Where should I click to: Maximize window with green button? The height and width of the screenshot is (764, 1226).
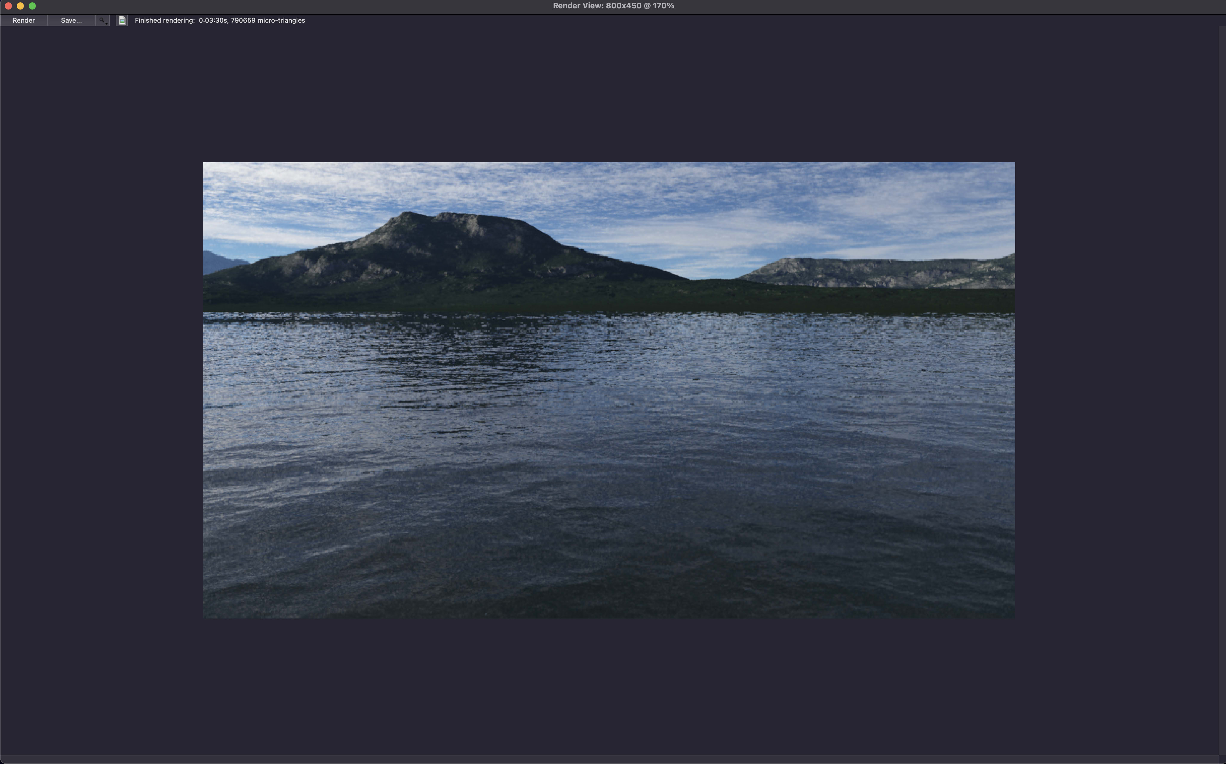32,6
